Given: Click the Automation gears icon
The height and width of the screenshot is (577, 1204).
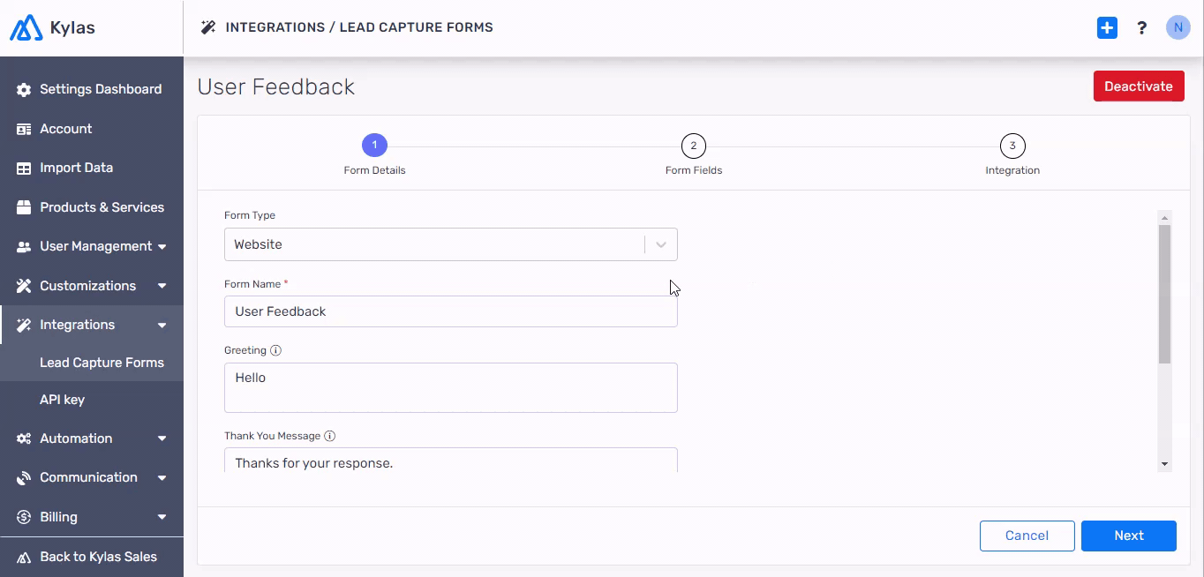Looking at the screenshot, I should [x=24, y=438].
